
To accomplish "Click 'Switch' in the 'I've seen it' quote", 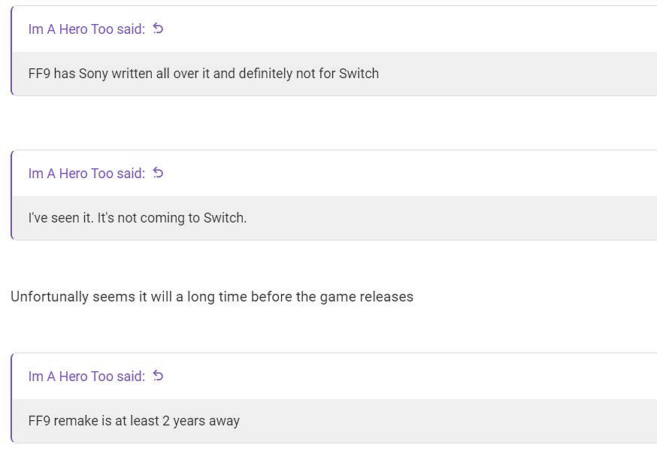I will 225,218.
